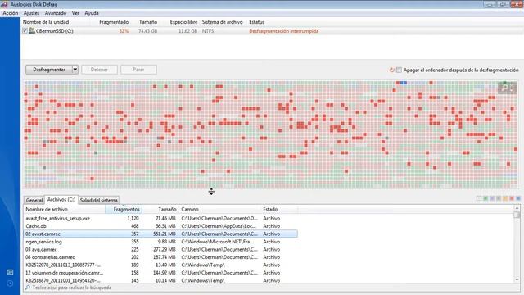Open the Avanzado menu
The height and width of the screenshot is (295, 524).
[56, 13]
